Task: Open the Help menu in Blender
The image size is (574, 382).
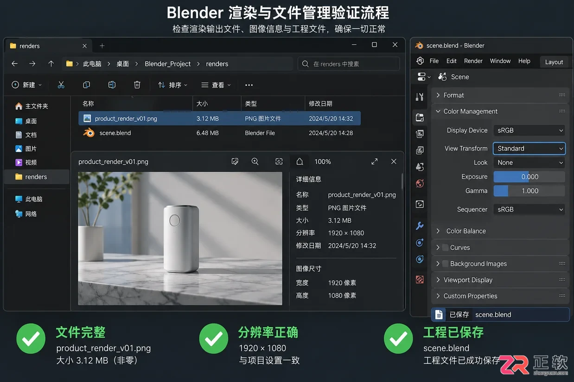Action: pos(524,61)
